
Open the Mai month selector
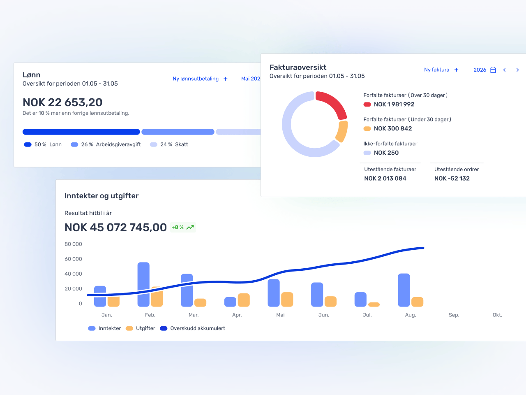coord(250,79)
